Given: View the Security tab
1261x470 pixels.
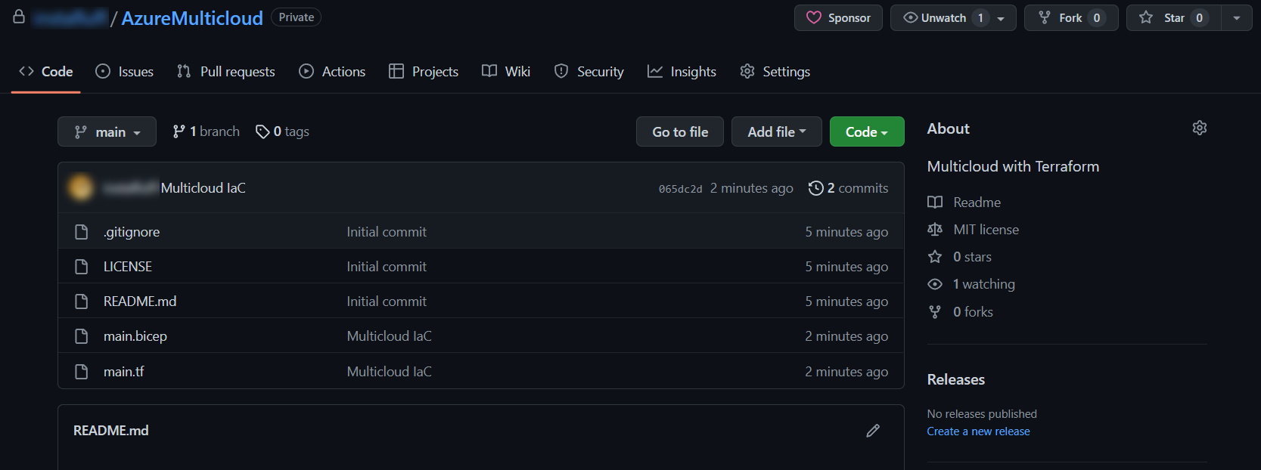Looking at the screenshot, I should (x=589, y=71).
